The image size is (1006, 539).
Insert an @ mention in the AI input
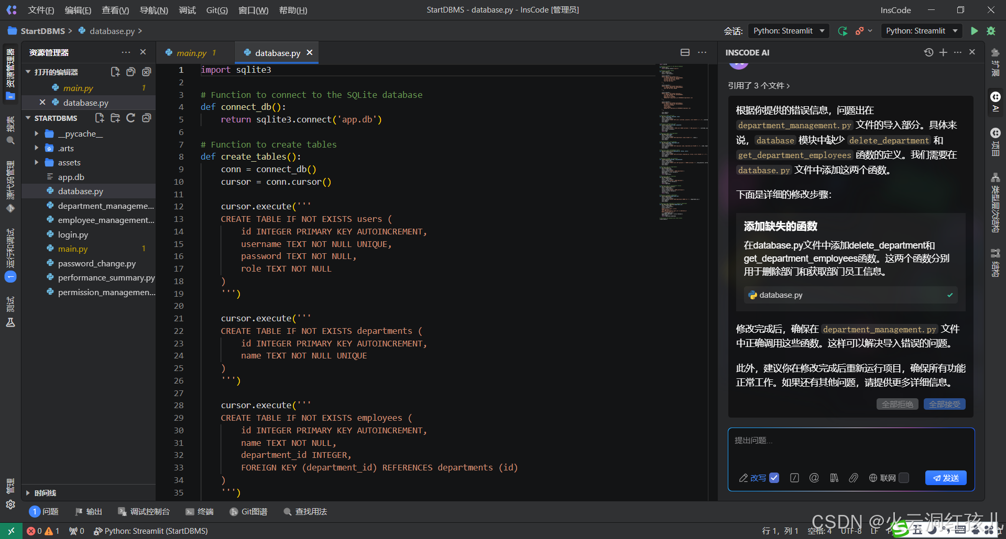point(814,478)
